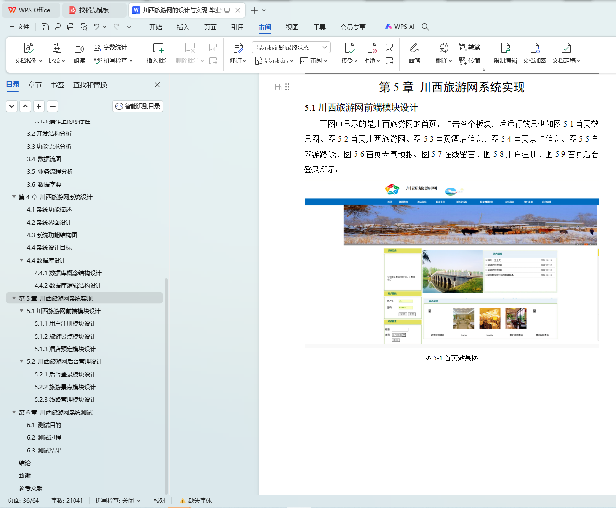Start 朗读 read aloud
Screen dimensions: 616x508
[79, 48]
